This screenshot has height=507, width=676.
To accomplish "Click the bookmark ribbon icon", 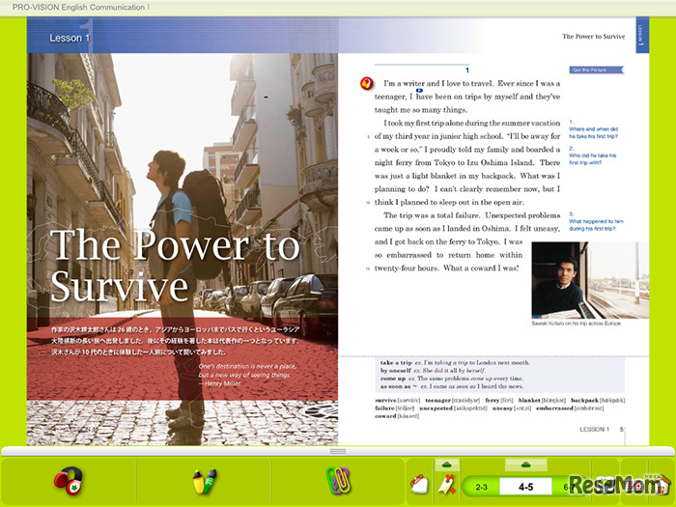I will click(x=447, y=484).
